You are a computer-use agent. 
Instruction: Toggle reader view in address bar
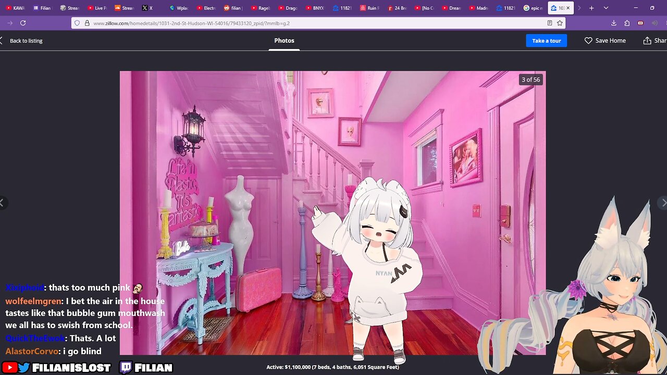pyautogui.click(x=550, y=23)
